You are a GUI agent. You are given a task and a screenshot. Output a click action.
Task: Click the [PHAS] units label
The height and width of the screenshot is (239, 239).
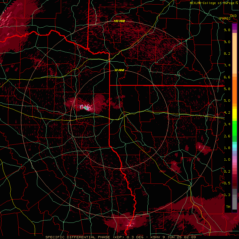tap(224, 19)
